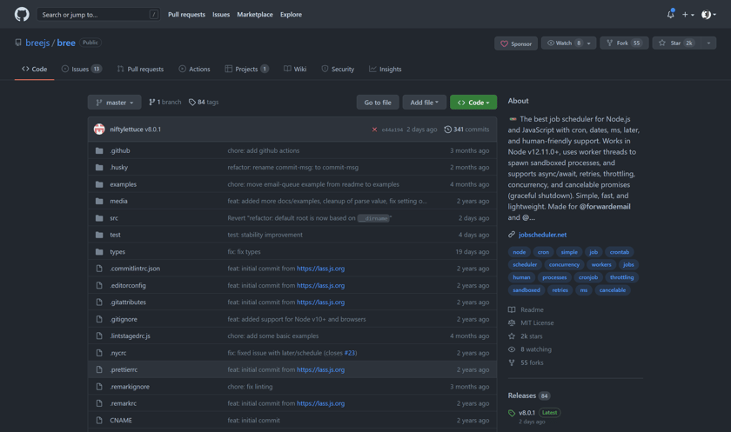Image resolution: width=731 pixels, height=432 pixels.
Task: Click the test folder icon
Action: 99,235
